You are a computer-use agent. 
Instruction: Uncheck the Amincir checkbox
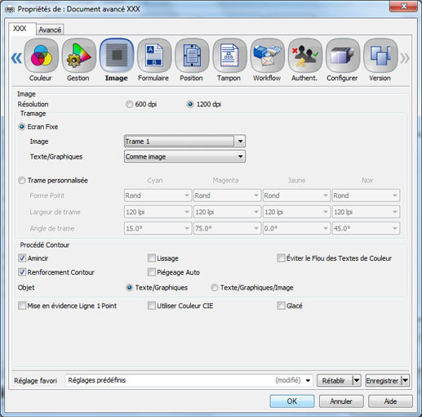(22, 258)
